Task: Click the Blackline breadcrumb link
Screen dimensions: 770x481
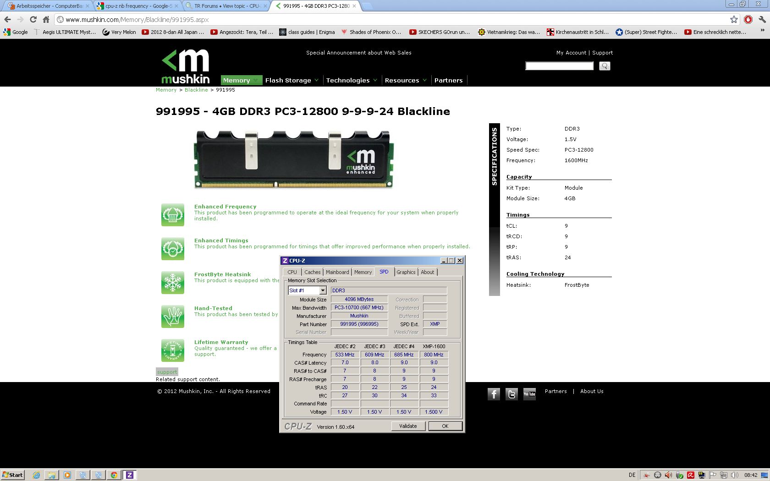Action: (x=196, y=90)
